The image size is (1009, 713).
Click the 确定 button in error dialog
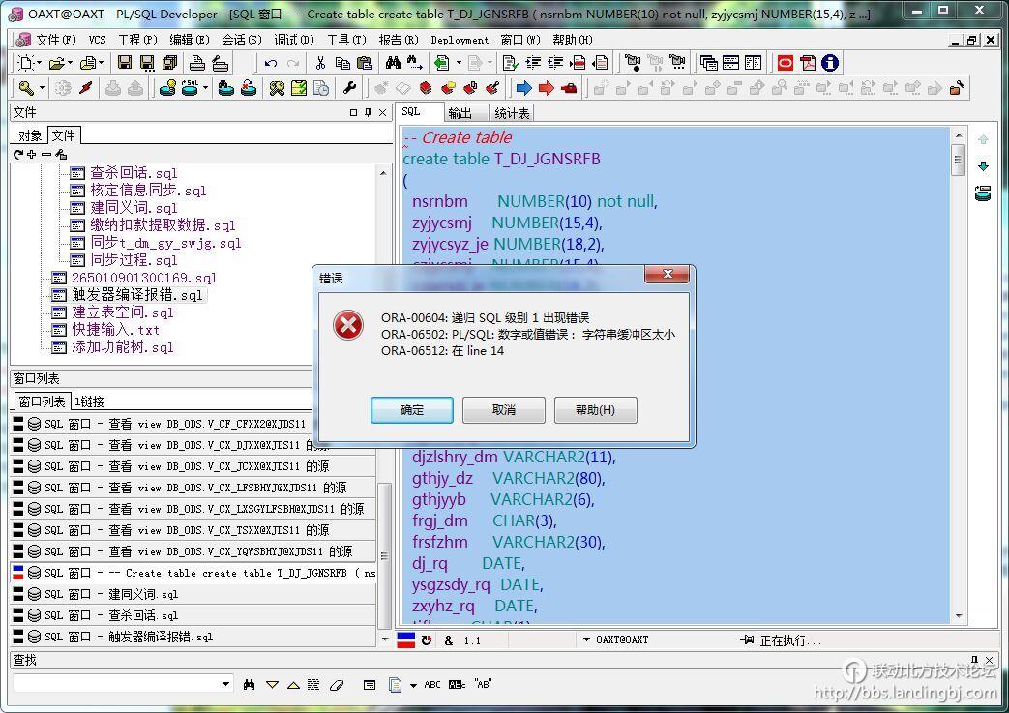pos(412,410)
